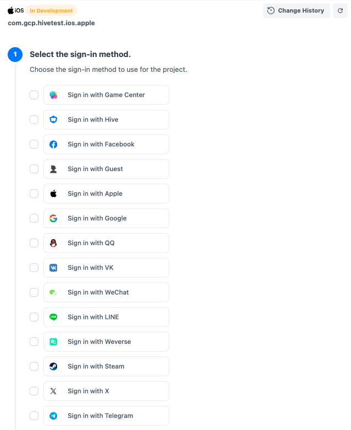Click the Game Center logo icon
Viewport: 351px width, 430px height.
[53, 95]
